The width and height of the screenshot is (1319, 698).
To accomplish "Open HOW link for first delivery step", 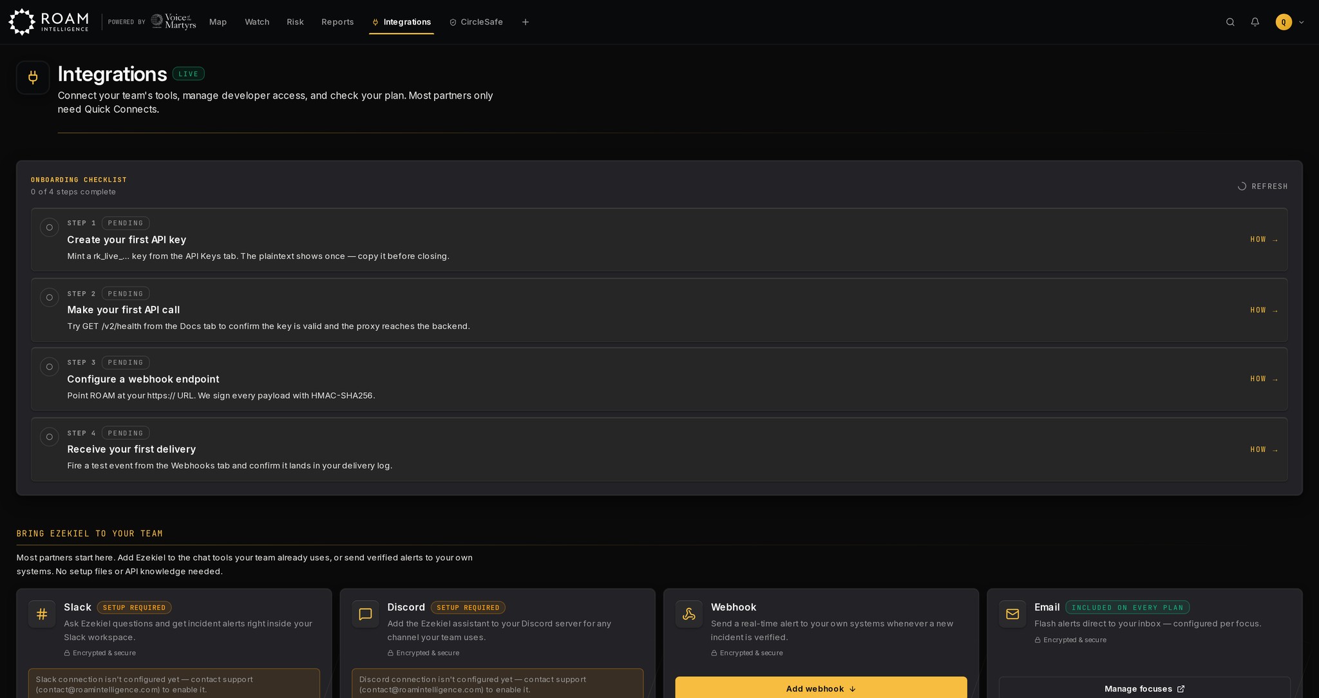I will (1264, 450).
